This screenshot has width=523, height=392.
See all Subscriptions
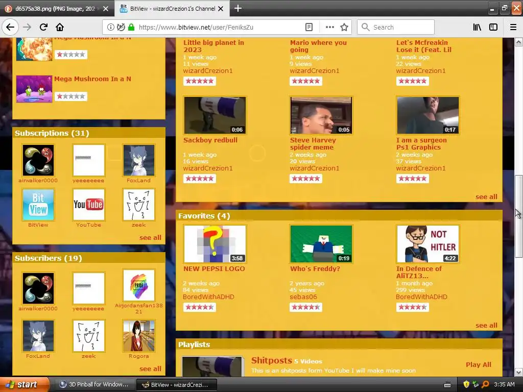[150, 237]
